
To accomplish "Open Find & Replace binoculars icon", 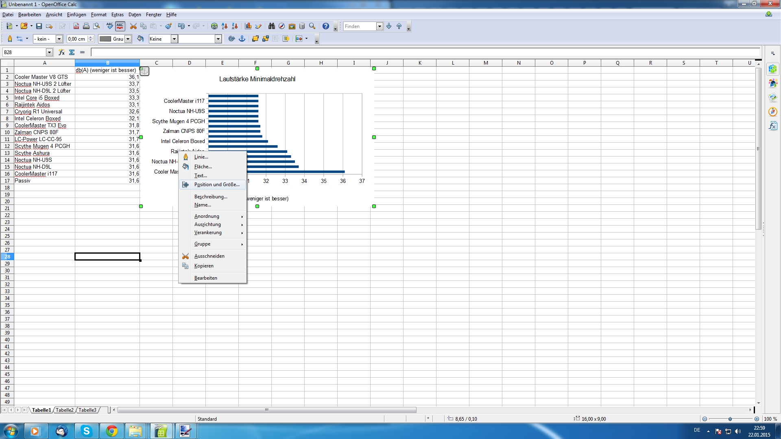I will [272, 26].
